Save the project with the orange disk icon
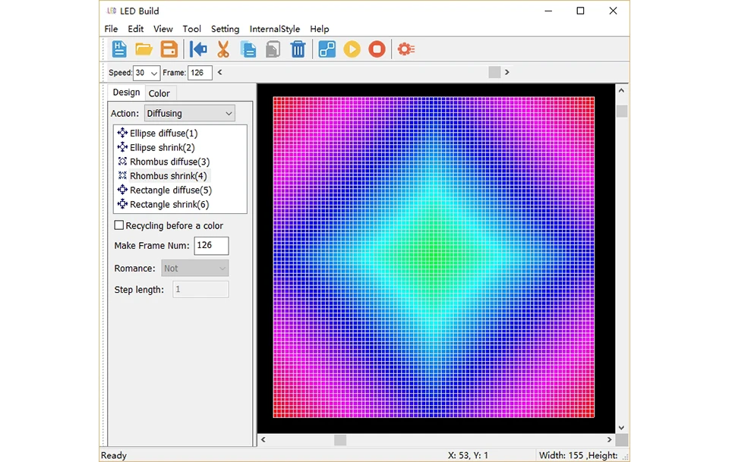Image resolution: width=729 pixels, height=462 pixels. point(169,49)
